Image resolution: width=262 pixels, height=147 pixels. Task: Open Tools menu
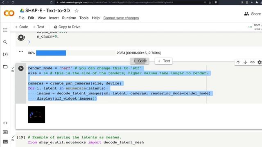pyautogui.click(x=84, y=18)
